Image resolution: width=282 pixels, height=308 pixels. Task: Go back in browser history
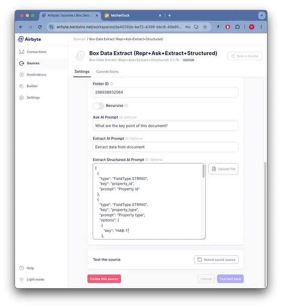tap(21, 27)
